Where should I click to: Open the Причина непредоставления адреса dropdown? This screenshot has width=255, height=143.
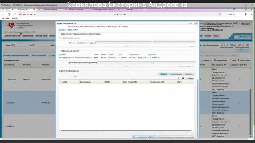tap(124, 43)
